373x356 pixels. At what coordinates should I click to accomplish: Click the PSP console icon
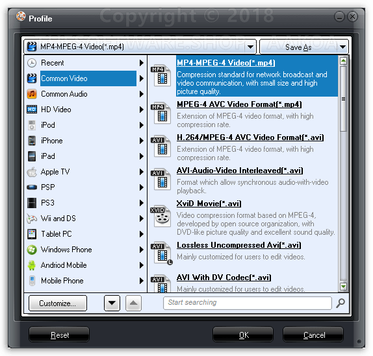[32, 187]
